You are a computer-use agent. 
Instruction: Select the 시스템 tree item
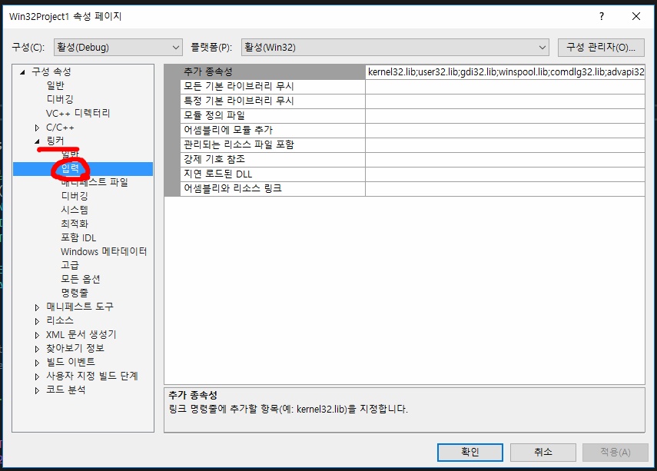[75, 210]
